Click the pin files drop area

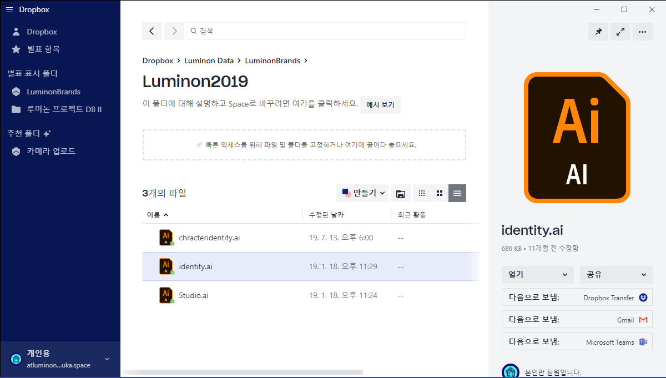(x=304, y=145)
